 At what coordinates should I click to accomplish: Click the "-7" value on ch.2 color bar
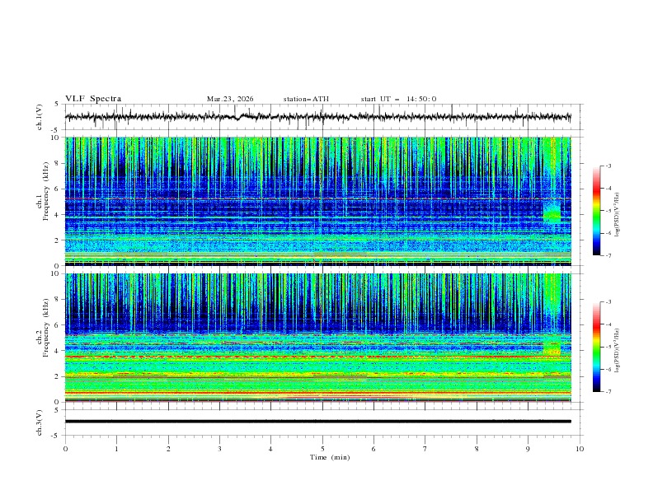pyautogui.click(x=608, y=392)
